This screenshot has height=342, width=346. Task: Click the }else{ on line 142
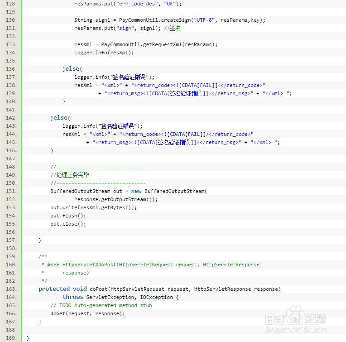(x=60, y=118)
